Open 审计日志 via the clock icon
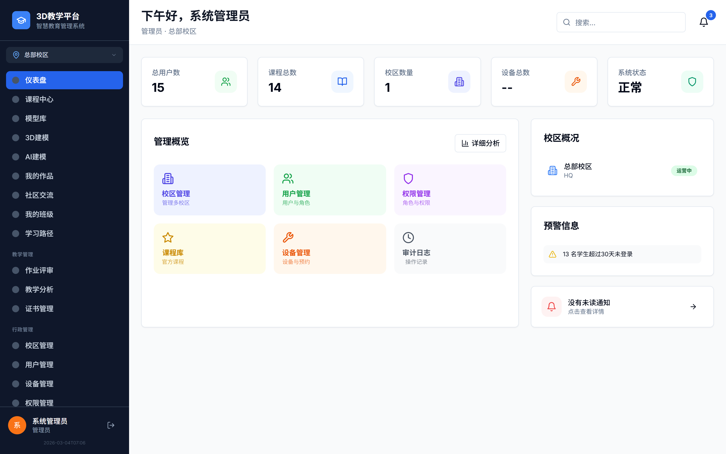The width and height of the screenshot is (726, 454). tap(408, 237)
